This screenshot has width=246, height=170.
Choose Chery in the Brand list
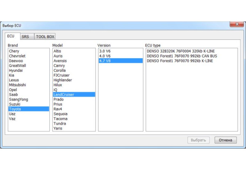pos(14,51)
